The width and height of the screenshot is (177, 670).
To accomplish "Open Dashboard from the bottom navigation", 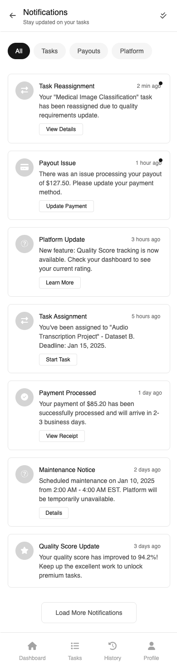I will 32,651.
